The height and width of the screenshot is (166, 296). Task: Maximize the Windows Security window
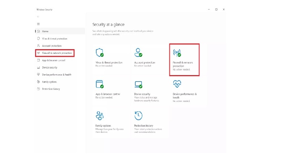(x=216, y=9)
